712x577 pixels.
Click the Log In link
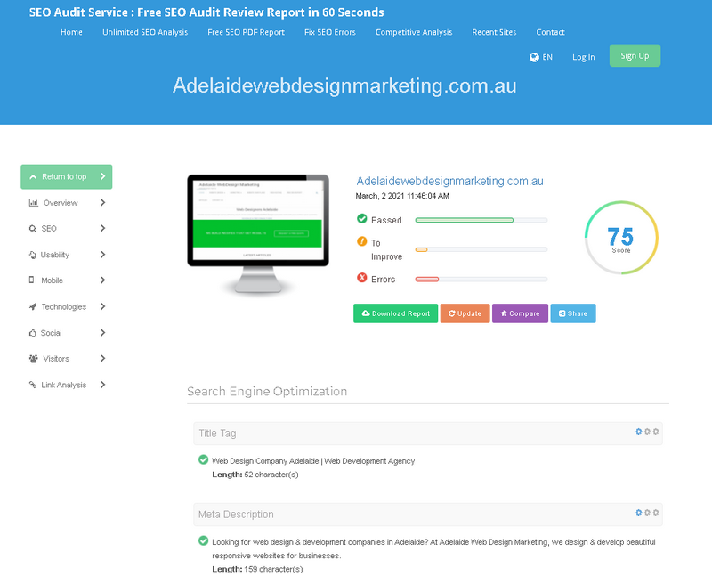[584, 57]
